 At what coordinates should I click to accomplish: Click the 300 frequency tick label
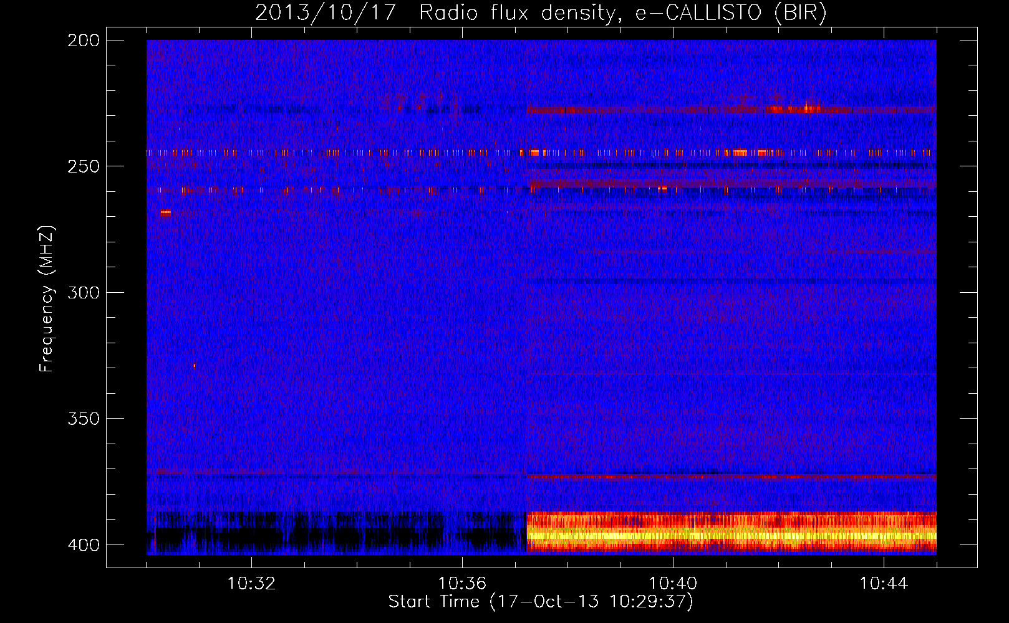84,292
